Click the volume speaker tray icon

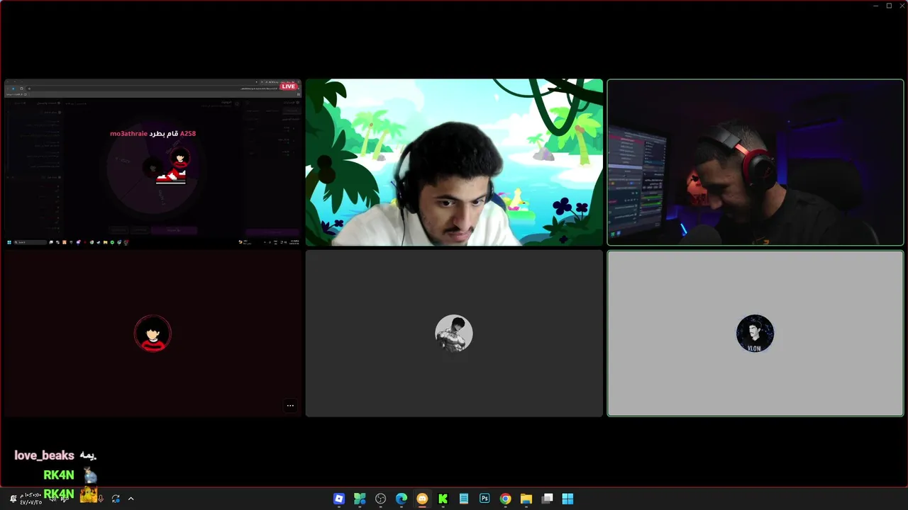[53, 499]
